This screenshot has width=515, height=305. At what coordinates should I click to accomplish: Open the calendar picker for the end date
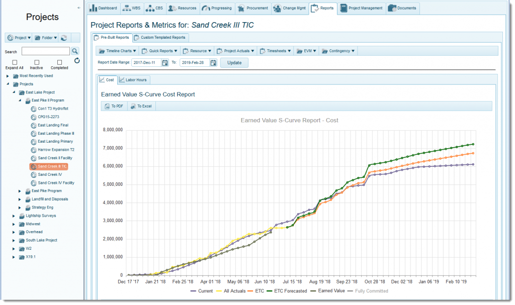213,62
